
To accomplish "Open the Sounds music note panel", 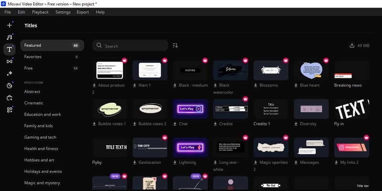I will coord(10,37).
